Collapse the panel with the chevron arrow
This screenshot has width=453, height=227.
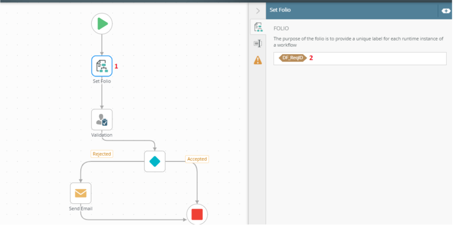point(258,10)
